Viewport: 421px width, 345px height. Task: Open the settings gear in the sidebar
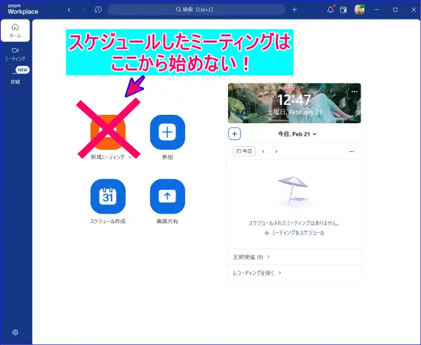(x=15, y=332)
